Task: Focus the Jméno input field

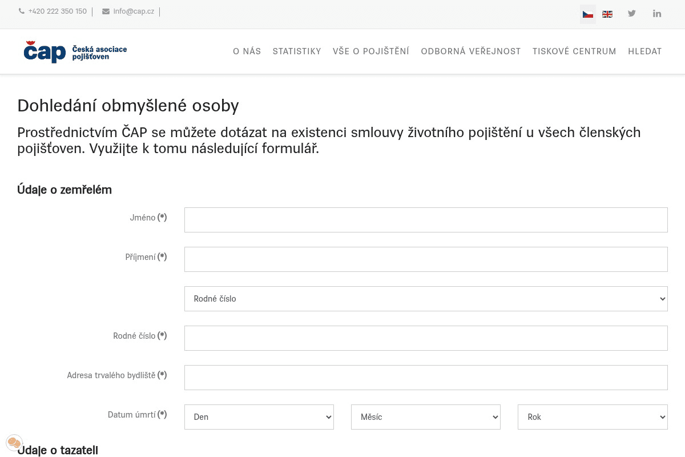Action: (426, 220)
